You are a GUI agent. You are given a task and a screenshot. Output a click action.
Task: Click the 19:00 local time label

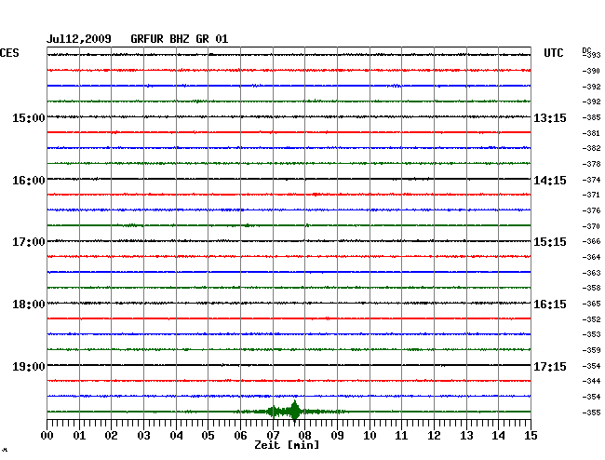[29, 366]
